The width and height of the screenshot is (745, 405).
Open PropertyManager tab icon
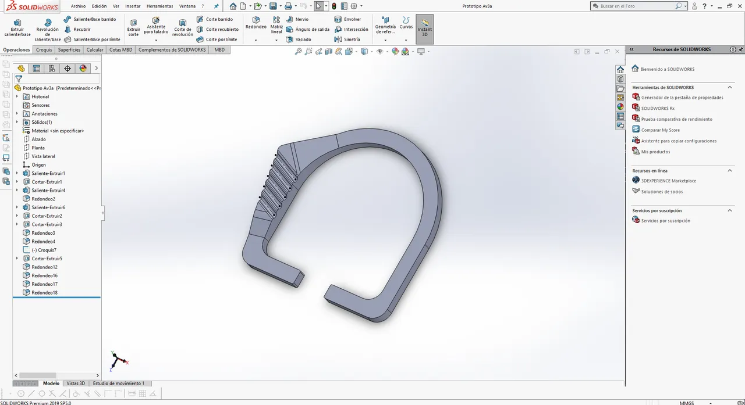coord(37,69)
